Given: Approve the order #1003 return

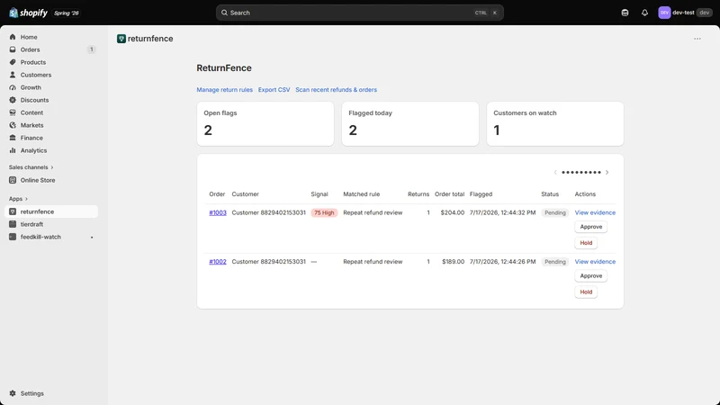Looking at the screenshot, I should click(591, 227).
